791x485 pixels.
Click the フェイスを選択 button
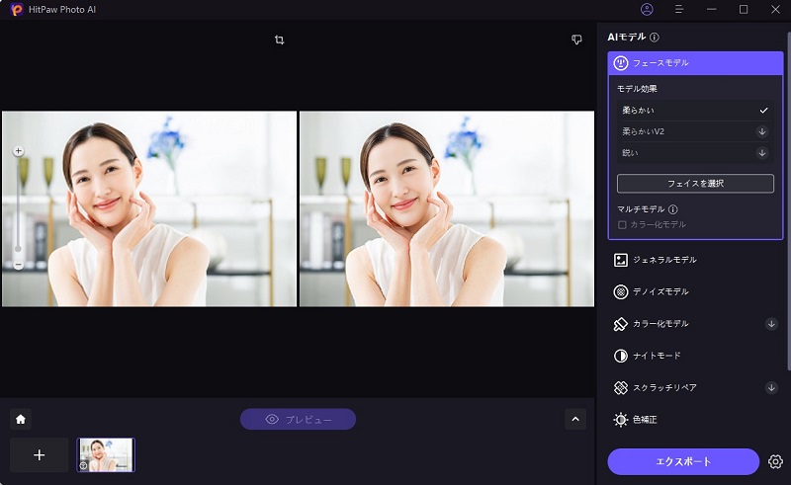tap(695, 184)
